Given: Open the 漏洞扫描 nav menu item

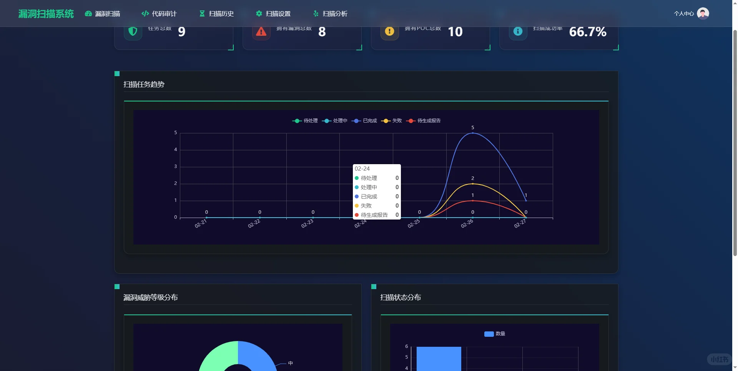Looking at the screenshot, I should pyautogui.click(x=103, y=14).
